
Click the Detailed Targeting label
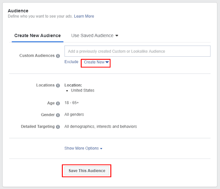click(x=38, y=126)
